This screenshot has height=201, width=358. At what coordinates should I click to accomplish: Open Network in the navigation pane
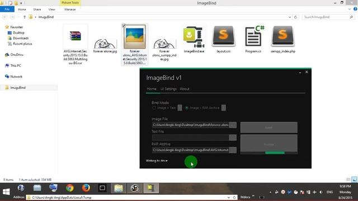(13, 76)
